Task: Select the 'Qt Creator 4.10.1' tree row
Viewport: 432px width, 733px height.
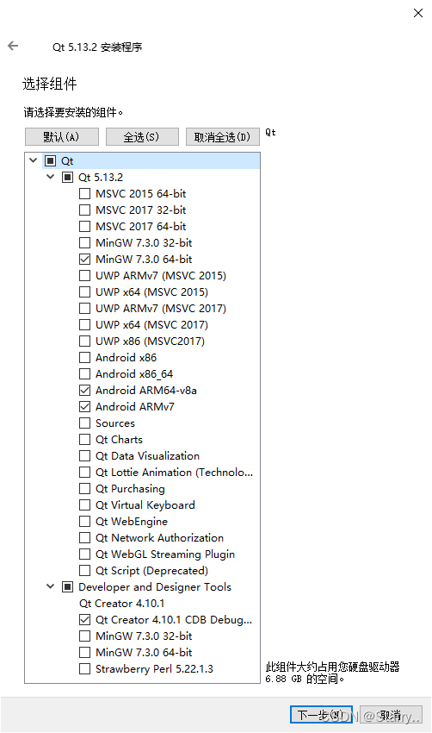Action: point(121,604)
